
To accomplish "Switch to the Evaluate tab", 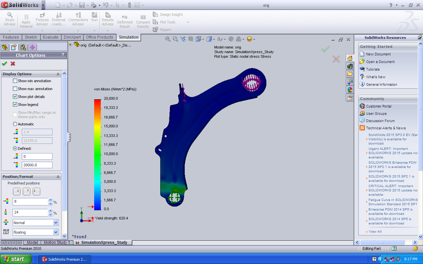I will click(50, 37).
